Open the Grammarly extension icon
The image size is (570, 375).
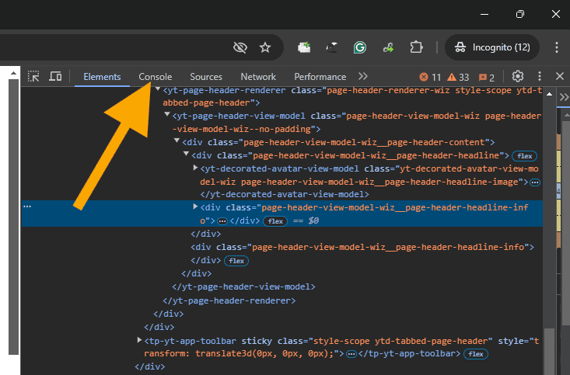coord(360,47)
